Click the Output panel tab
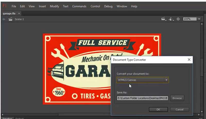 click(x=19, y=118)
